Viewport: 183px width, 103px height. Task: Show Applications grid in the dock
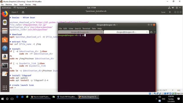click(x=5, y=88)
